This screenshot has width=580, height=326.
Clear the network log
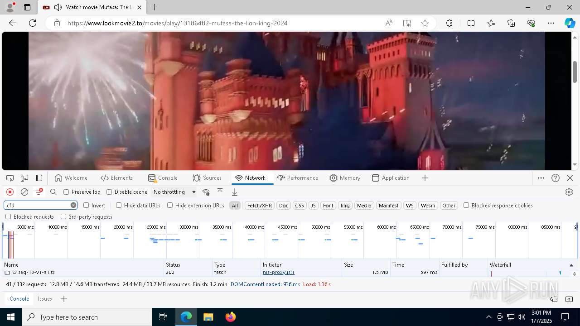(24, 192)
